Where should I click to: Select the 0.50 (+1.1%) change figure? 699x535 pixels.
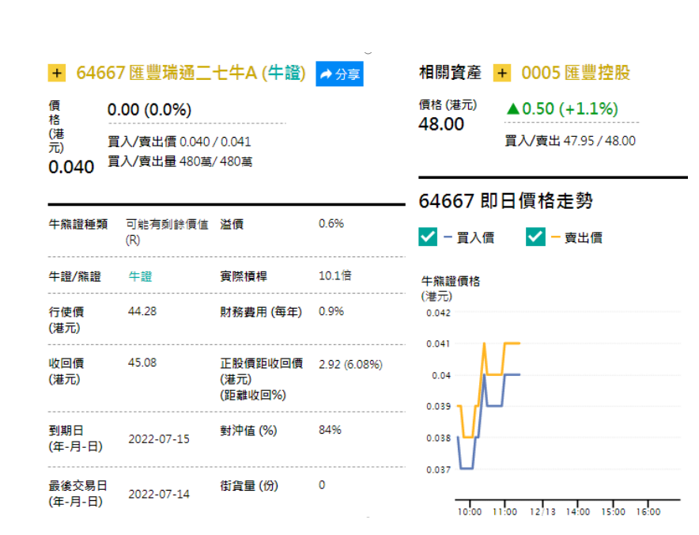click(562, 108)
